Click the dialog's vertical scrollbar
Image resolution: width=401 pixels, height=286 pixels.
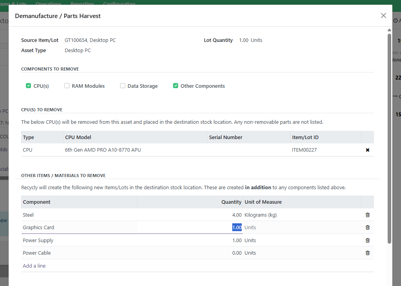point(389,137)
